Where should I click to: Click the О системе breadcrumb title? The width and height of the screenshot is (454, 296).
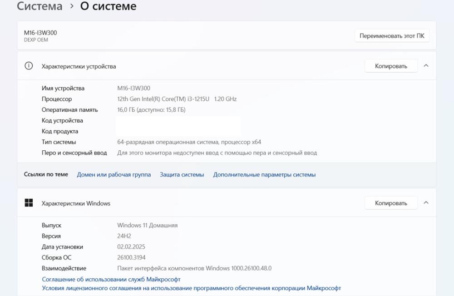[x=109, y=6]
